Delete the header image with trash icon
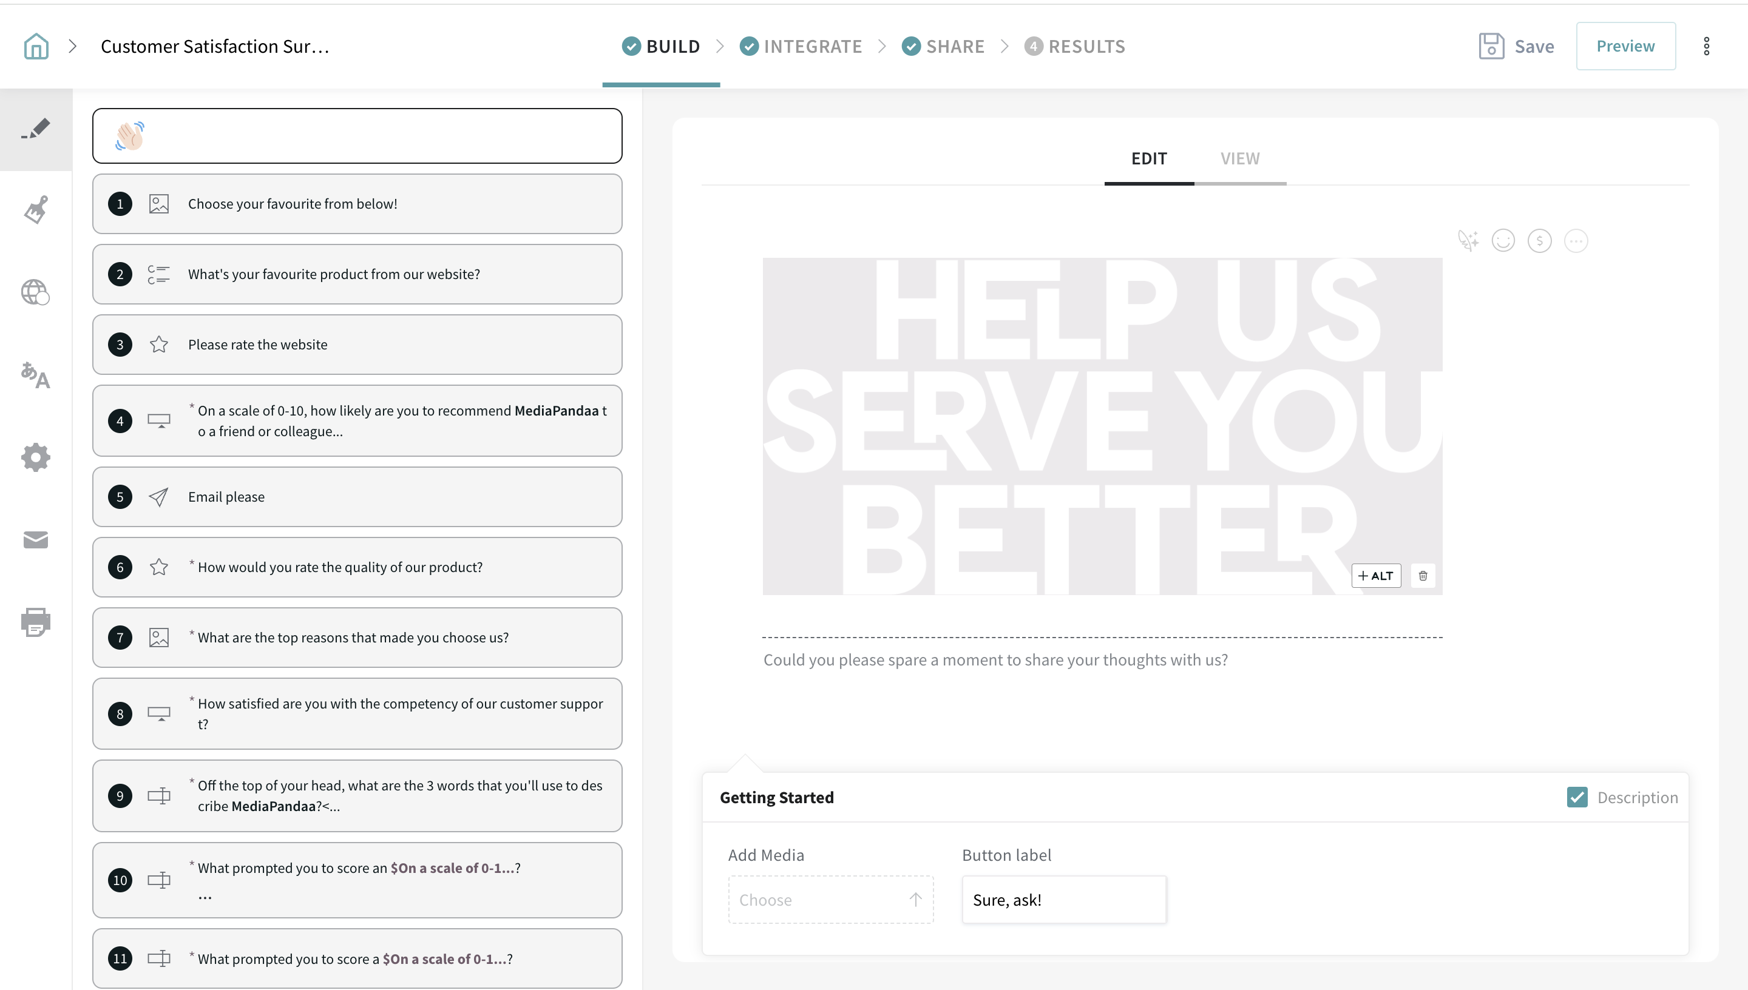This screenshot has height=990, width=1748. (1423, 576)
